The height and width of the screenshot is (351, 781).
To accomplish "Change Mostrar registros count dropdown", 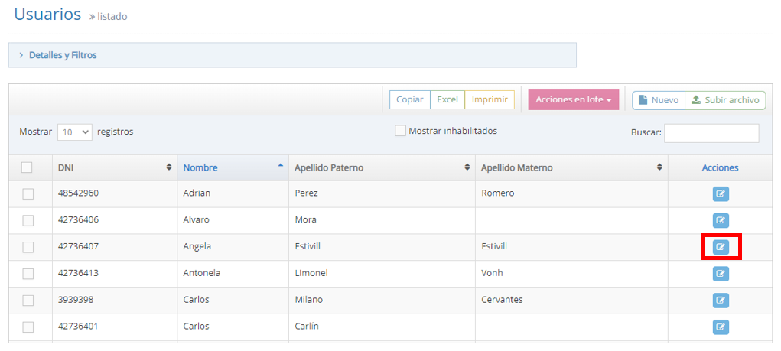I will pyautogui.click(x=75, y=132).
